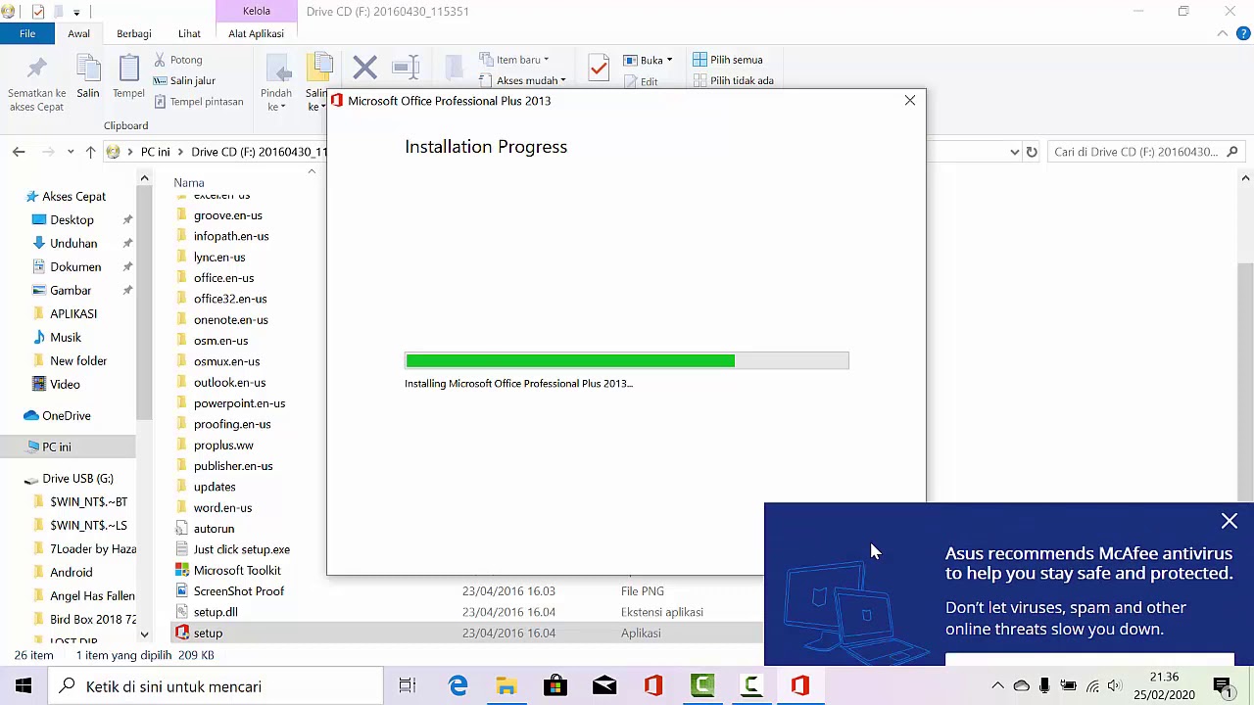The height and width of the screenshot is (705, 1254).
Task: Click the red X delete ribbon icon
Action: tap(364, 68)
